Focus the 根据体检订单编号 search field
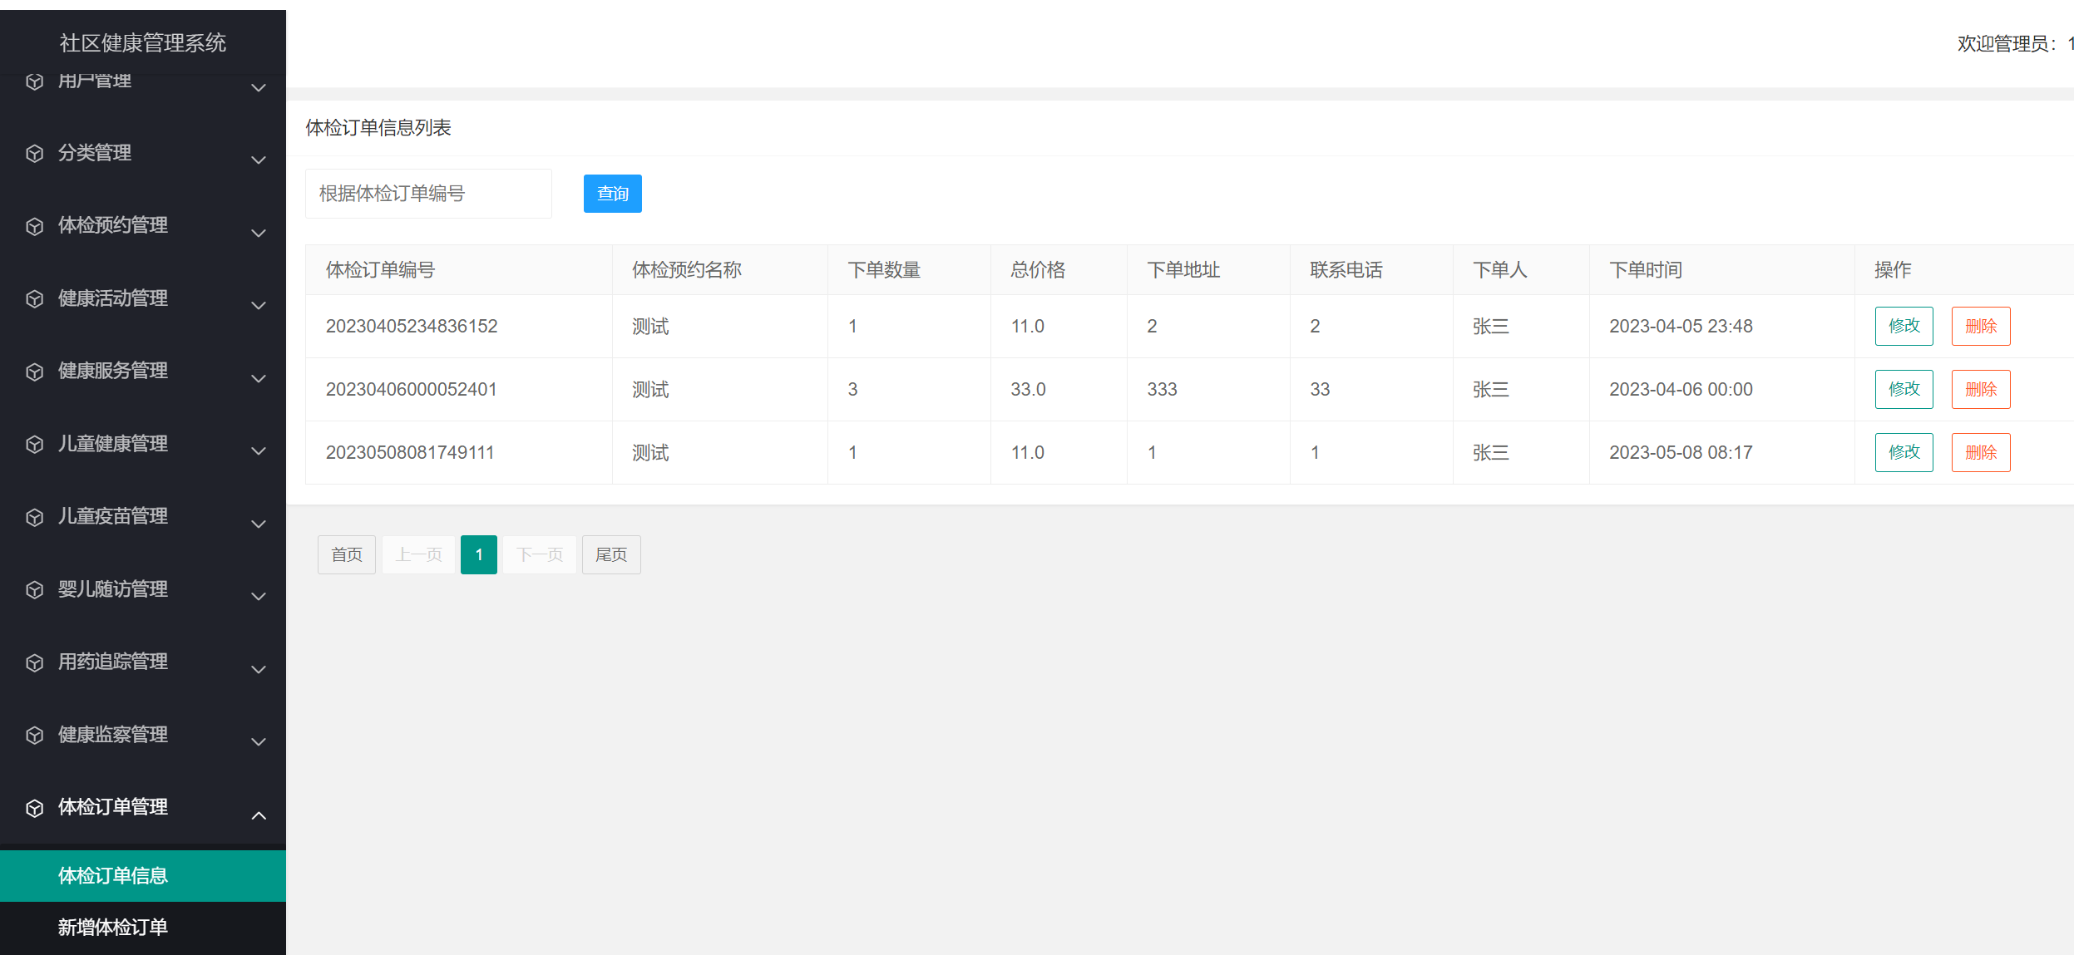Viewport: 2074px width, 955px height. click(428, 194)
